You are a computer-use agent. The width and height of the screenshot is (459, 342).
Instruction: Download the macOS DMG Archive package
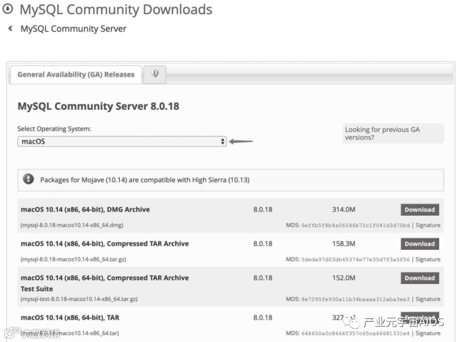[x=419, y=209]
